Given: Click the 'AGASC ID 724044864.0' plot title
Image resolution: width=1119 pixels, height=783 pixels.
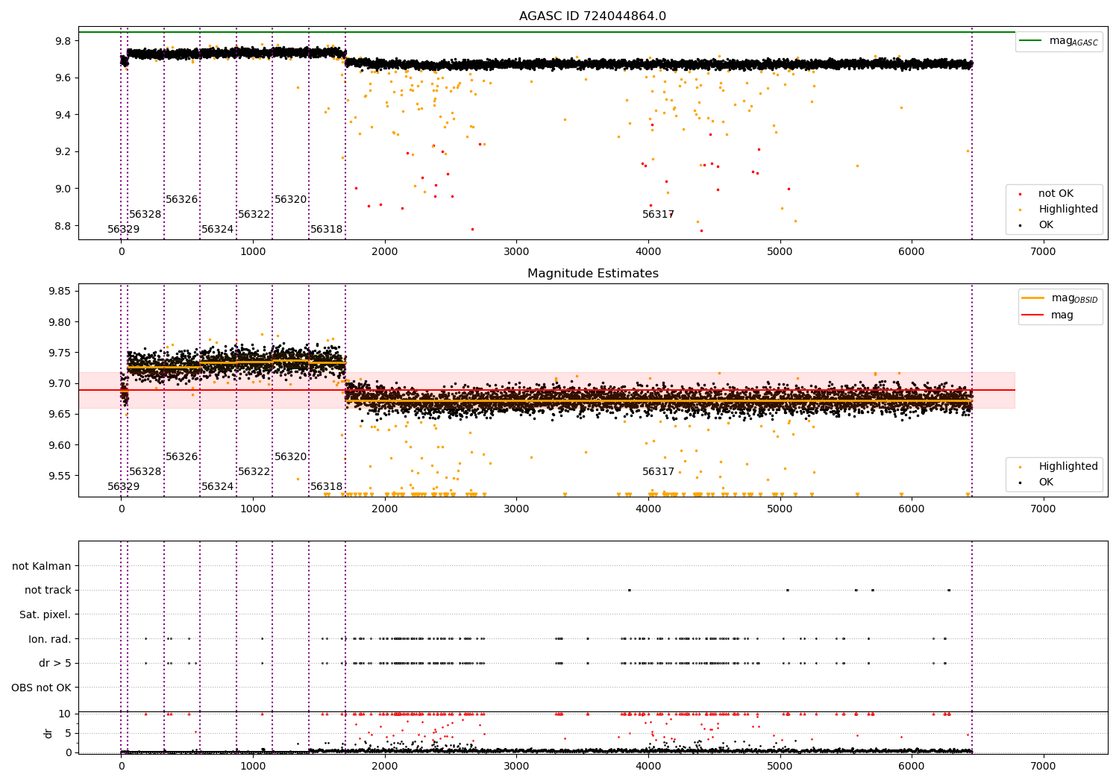Looking at the screenshot, I should click(592, 16).
